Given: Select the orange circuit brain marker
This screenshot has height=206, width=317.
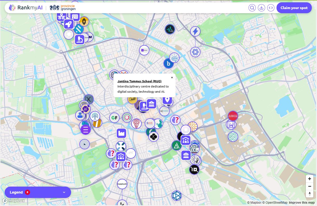Looking at the screenshot, I should 192,127.
